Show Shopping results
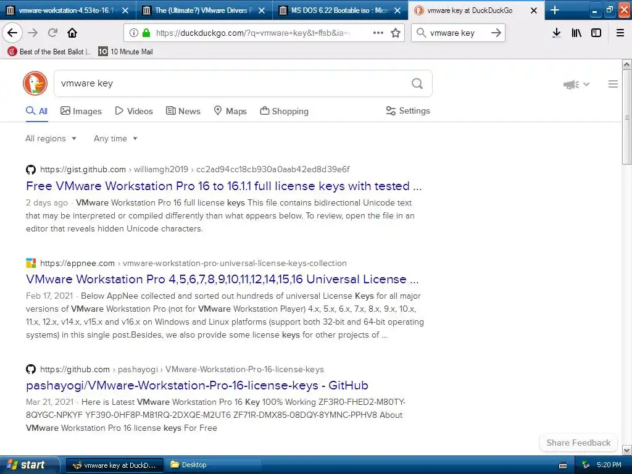 pyautogui.click(x=284, y=111)
